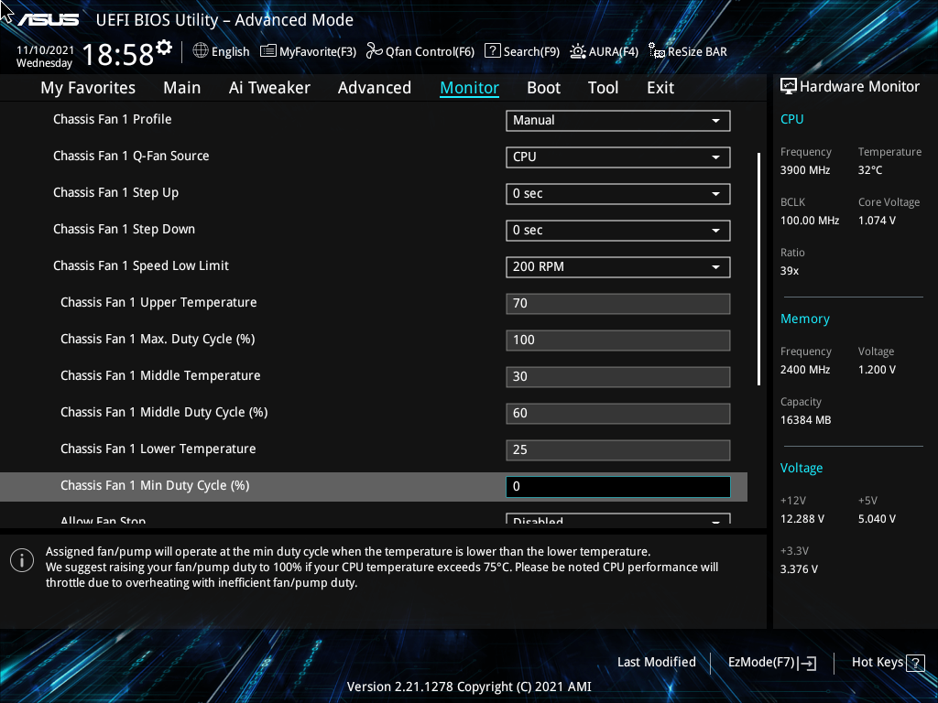
Task: Click Chassis Fan 1 Upper Temperature field
Action: (x=618, y=303)
